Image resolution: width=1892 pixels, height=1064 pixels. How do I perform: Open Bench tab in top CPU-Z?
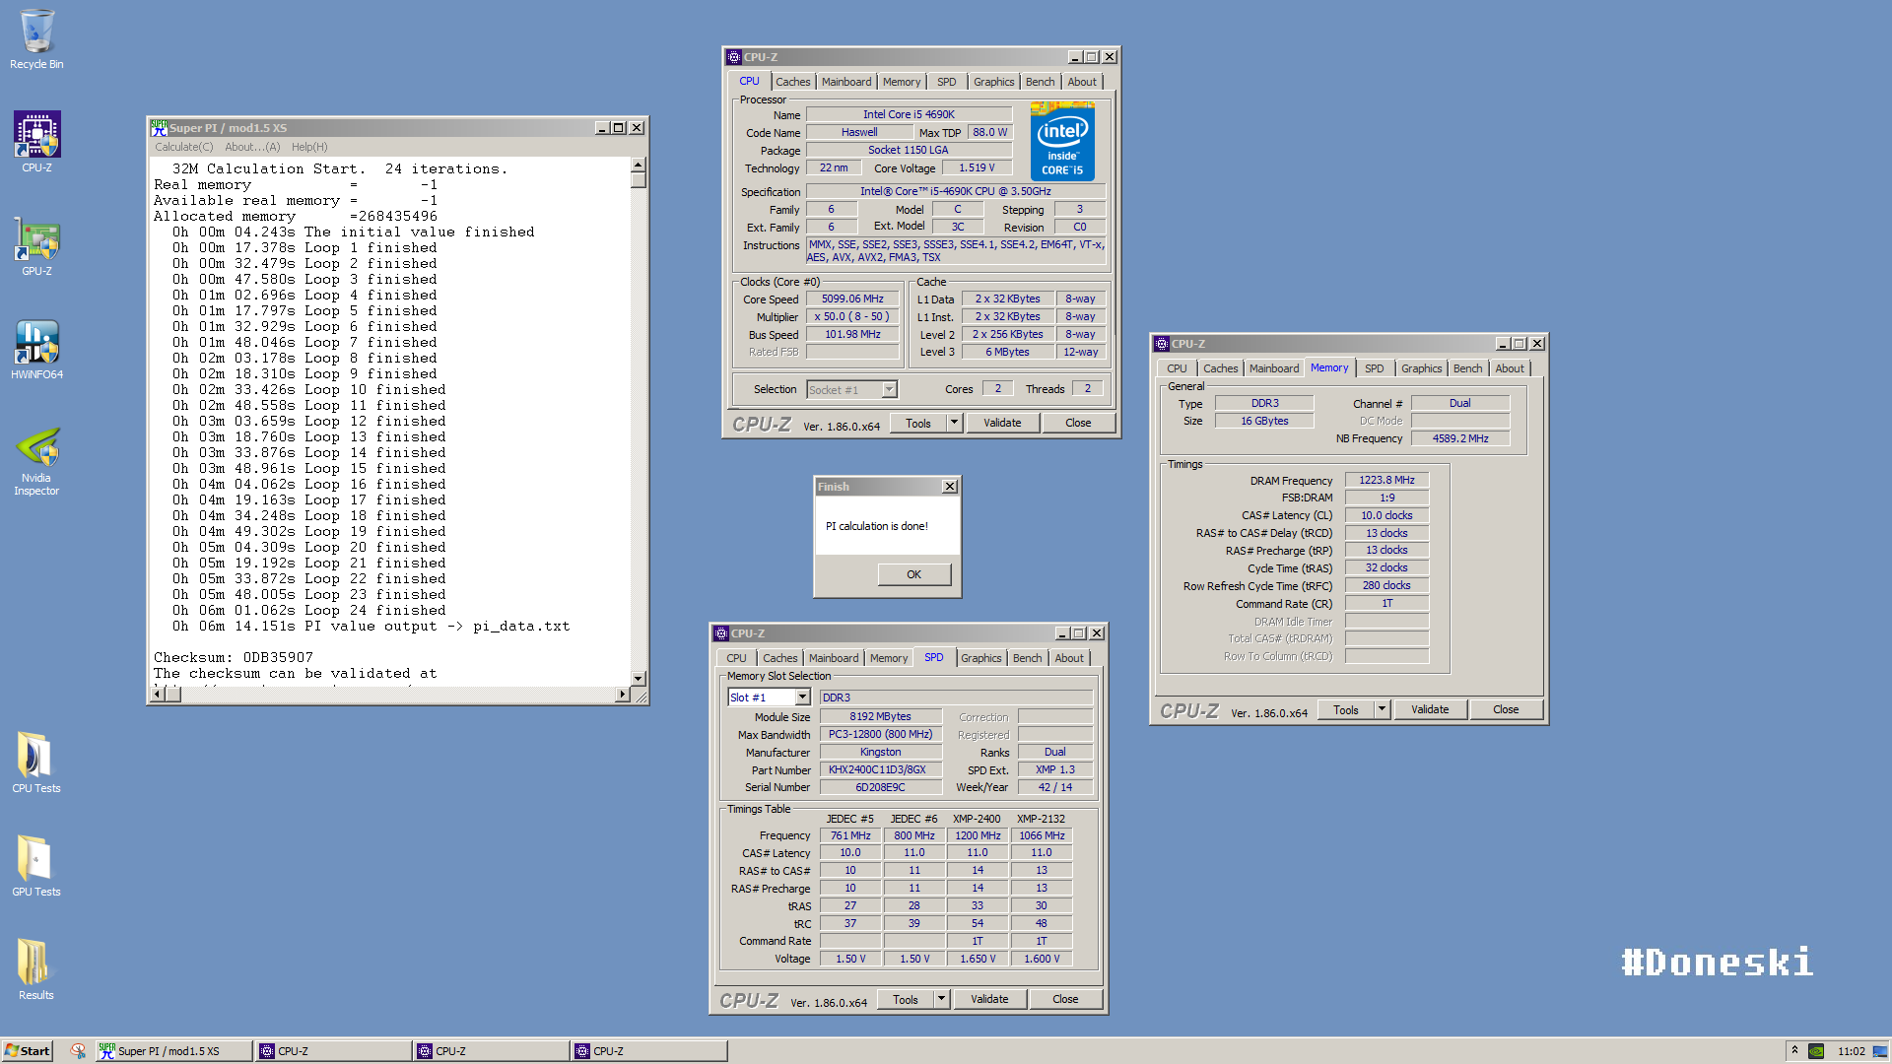(x=1040, y=82)
